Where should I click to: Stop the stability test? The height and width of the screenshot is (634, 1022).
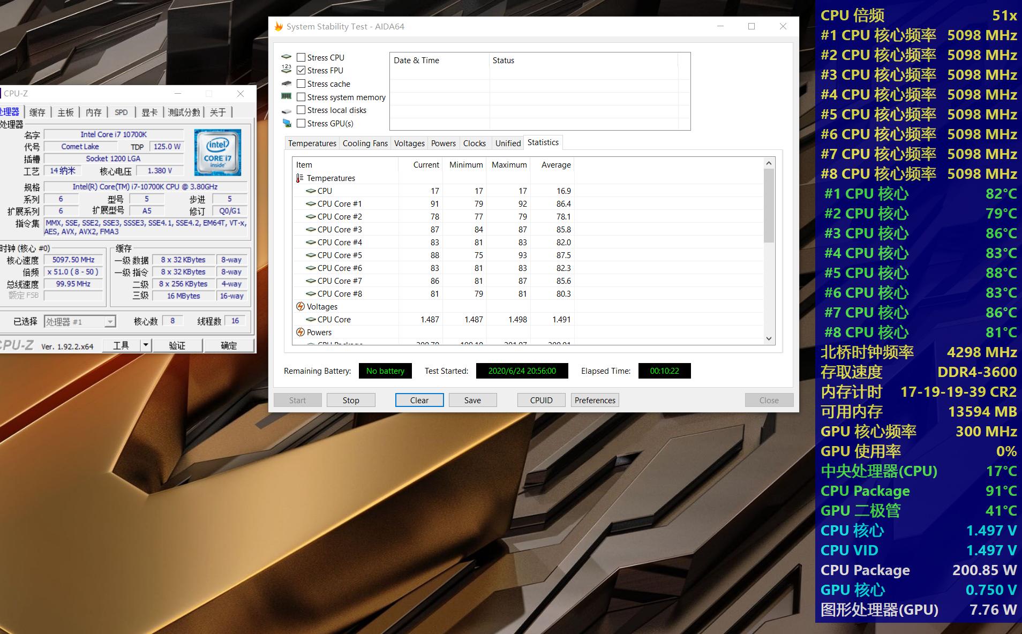coord(351,400)
